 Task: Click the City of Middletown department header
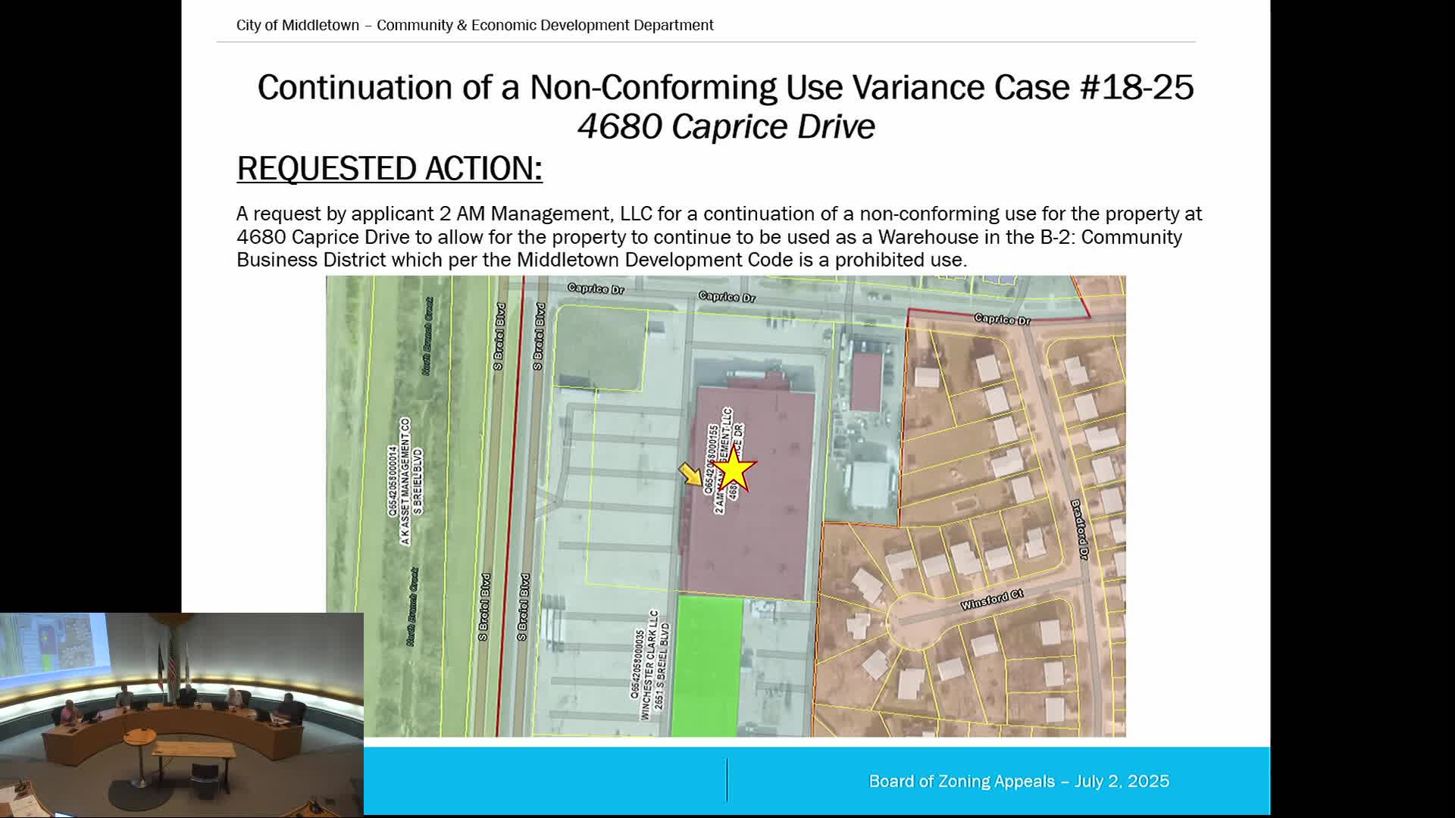(x=474, y=25)
